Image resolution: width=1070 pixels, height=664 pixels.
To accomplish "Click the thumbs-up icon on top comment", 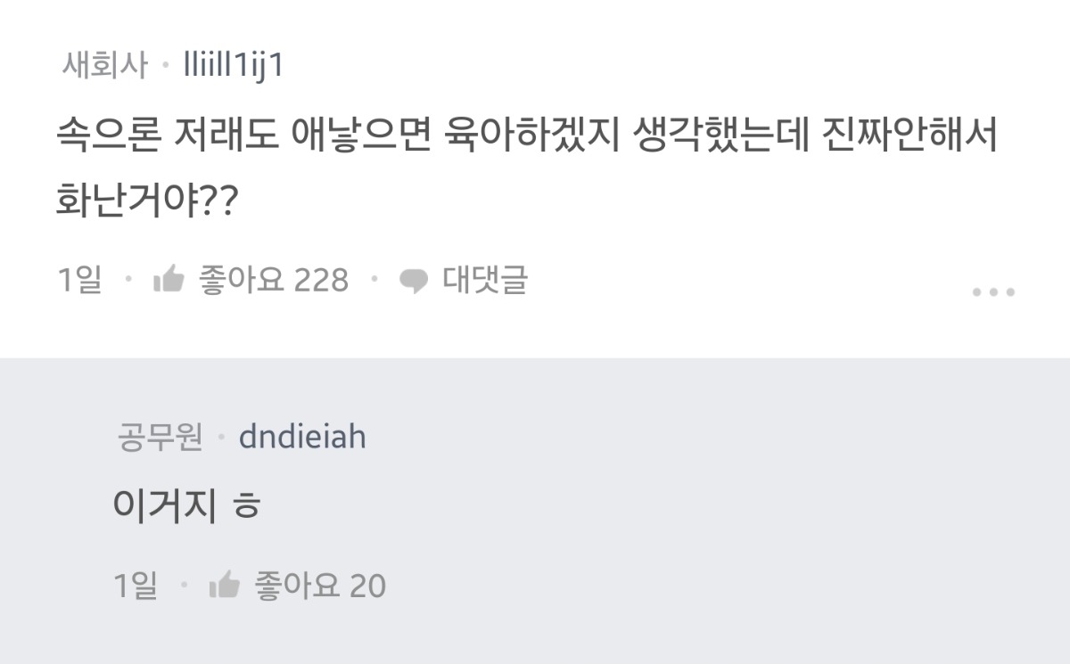I will click(x=168, y=280).
